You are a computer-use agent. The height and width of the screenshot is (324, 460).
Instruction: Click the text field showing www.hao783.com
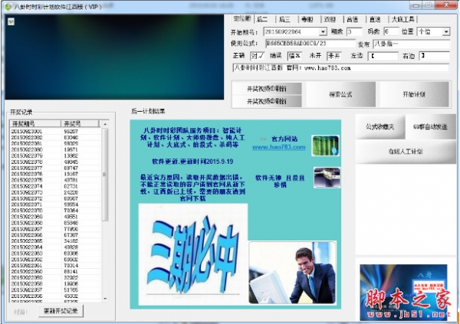340,67
